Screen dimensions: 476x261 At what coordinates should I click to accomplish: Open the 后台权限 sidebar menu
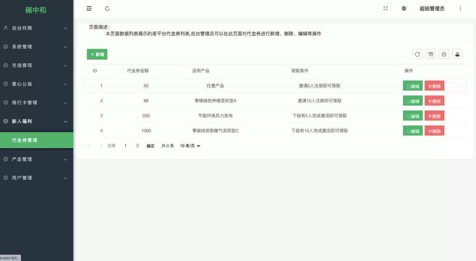pyautogui.click(x=36, y=28)
